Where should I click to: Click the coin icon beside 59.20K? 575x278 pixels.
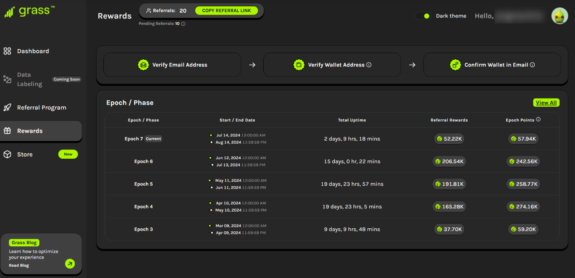(x=513, y=229)
